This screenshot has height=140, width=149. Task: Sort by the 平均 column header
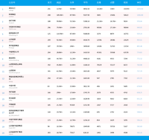point(85,2)
